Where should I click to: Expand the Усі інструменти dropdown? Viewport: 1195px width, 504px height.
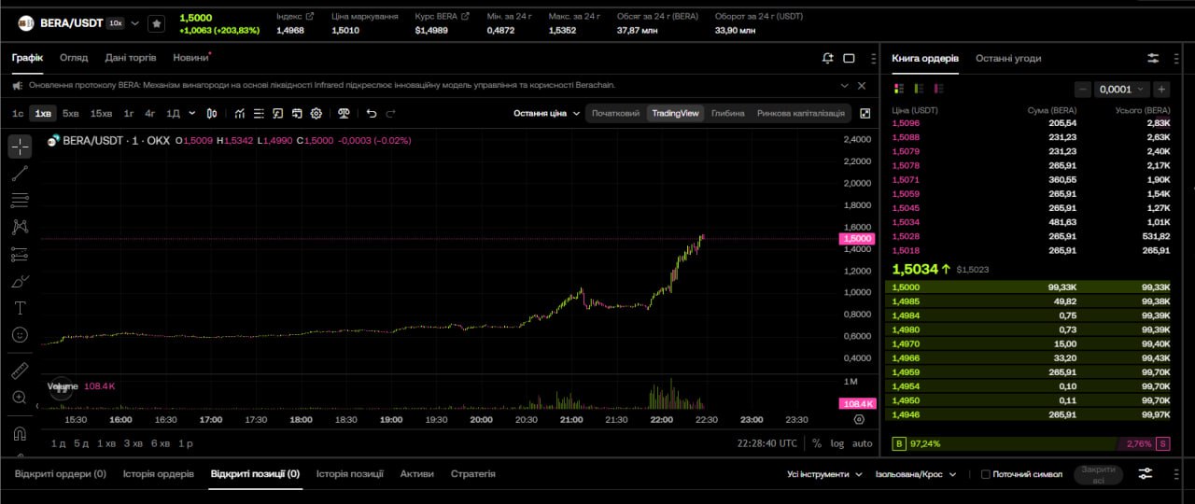(x=824, y=474)
